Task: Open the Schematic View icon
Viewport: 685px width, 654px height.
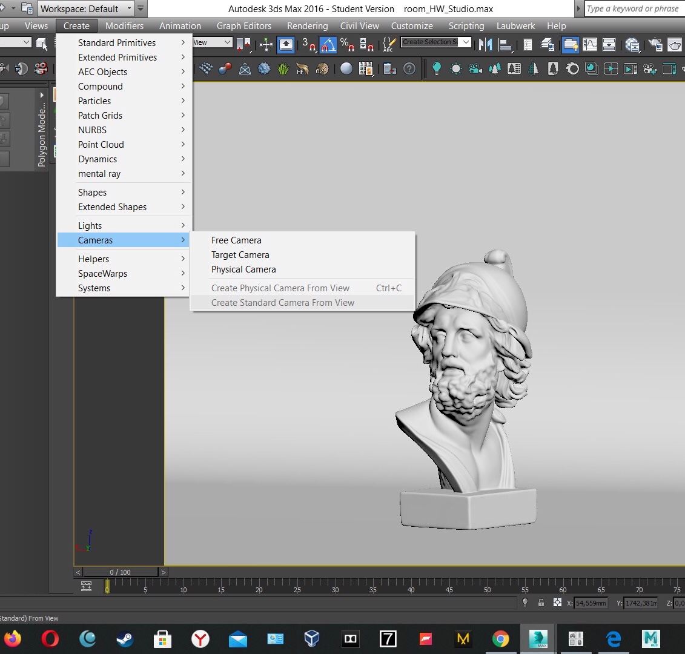Action: [x=609, y=44]
